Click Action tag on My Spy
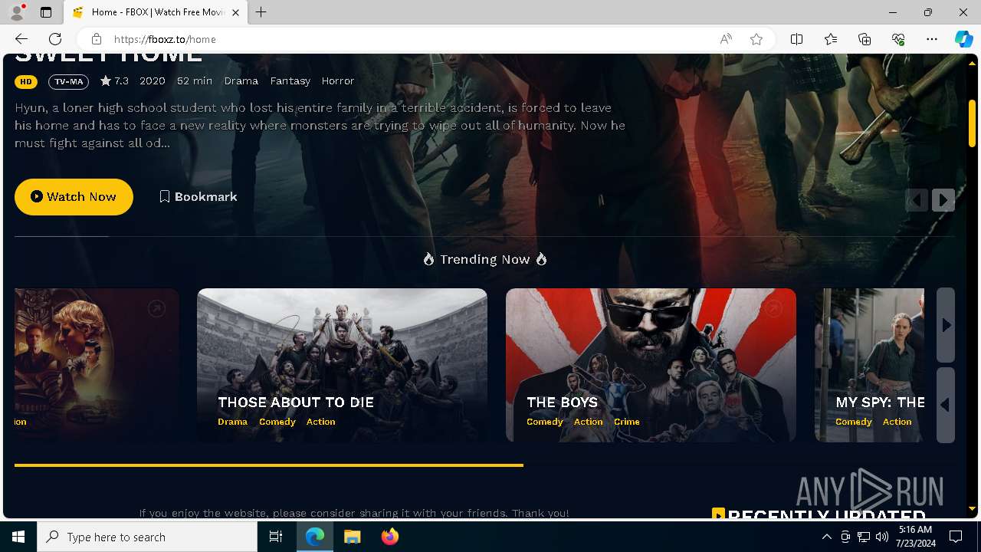 (897, 422)
